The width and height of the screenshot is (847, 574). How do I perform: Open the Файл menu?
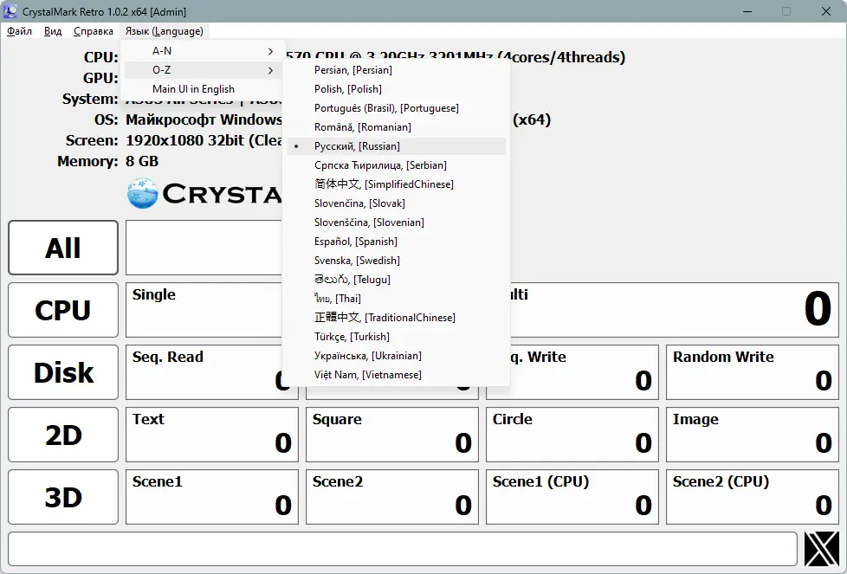tap(19, 31)
